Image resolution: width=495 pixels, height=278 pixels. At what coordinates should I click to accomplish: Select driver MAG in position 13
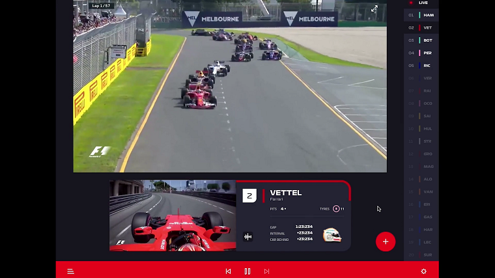pos(421,167)
